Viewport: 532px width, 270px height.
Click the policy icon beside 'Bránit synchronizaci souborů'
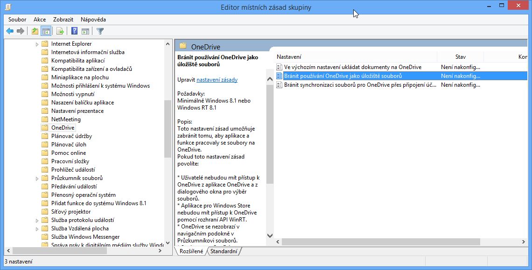(279, 85)
